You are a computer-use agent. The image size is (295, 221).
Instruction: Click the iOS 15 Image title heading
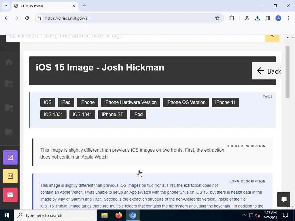(x=100, y=67)
